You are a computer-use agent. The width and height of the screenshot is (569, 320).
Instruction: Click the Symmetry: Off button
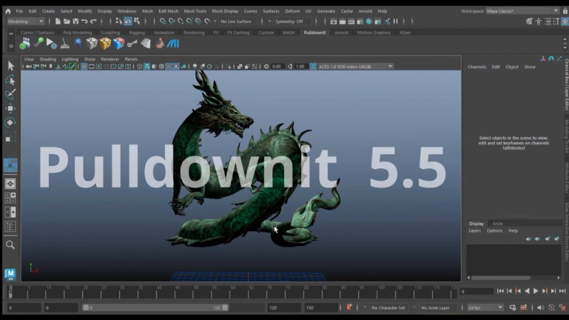(x=289, y=21)
